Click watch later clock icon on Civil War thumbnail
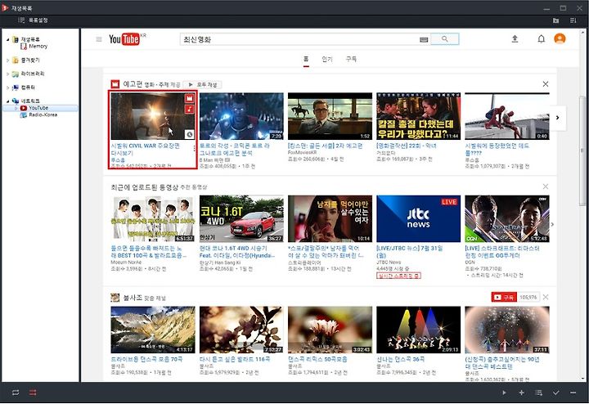 click(190, 134)
